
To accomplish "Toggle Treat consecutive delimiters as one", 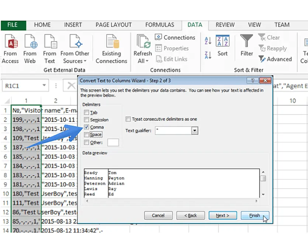I will pos(128,119).
